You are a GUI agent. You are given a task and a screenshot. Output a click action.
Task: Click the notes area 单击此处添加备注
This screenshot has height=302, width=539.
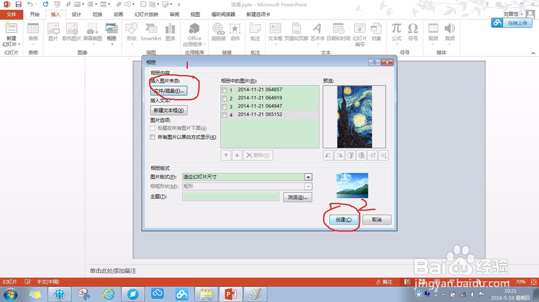[x=113, y=271]
